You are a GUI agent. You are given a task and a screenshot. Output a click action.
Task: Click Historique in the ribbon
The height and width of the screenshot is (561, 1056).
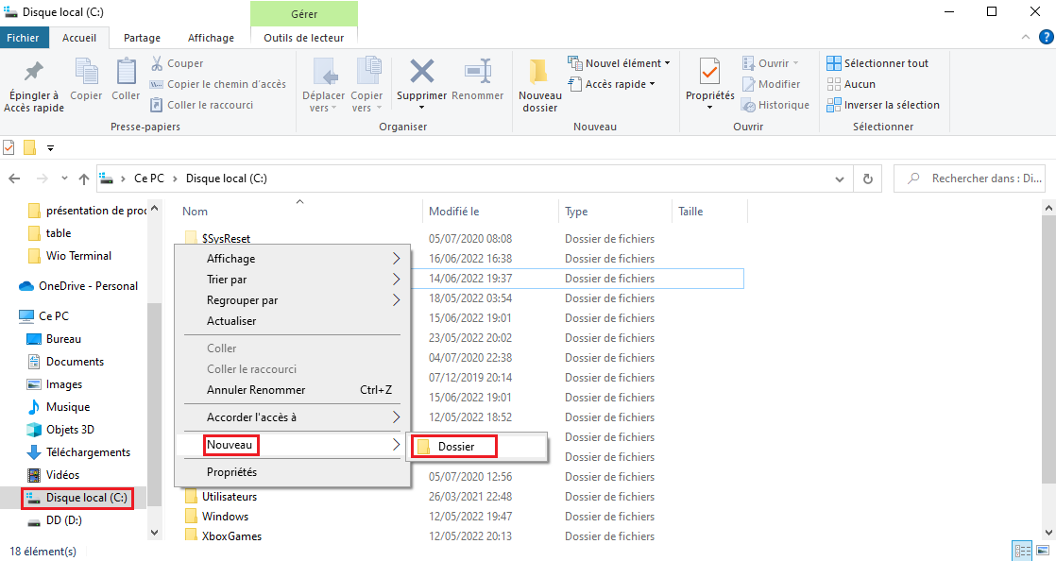775,105
